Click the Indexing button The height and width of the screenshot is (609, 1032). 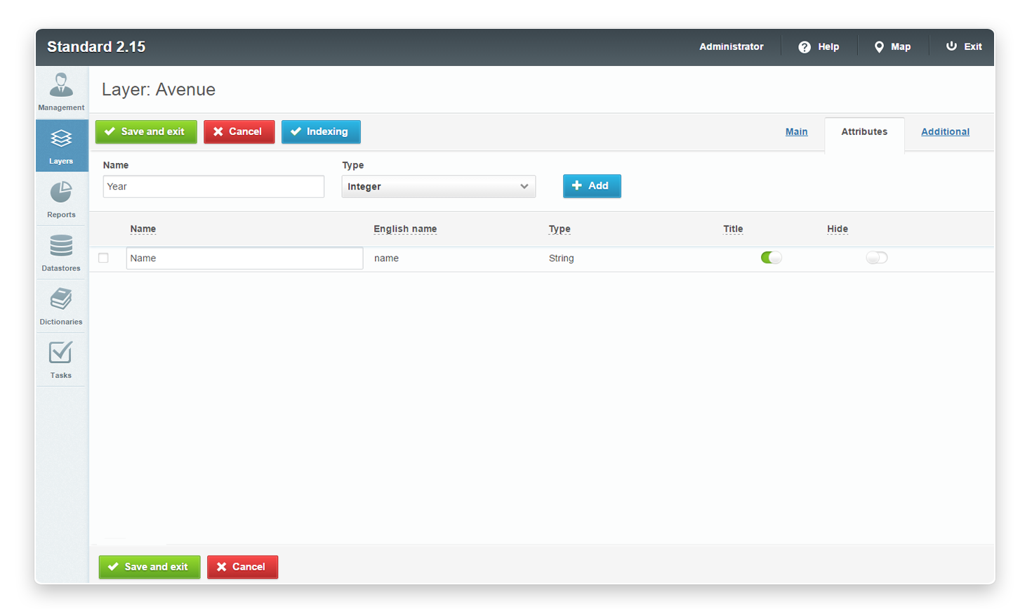[321, 131]
